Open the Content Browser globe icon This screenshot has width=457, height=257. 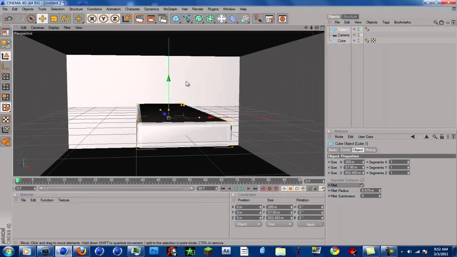pos(282,19)
